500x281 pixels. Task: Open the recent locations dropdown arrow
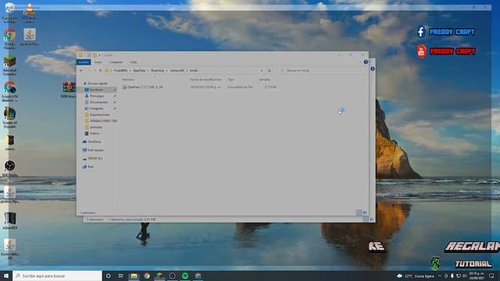[95, 70]
